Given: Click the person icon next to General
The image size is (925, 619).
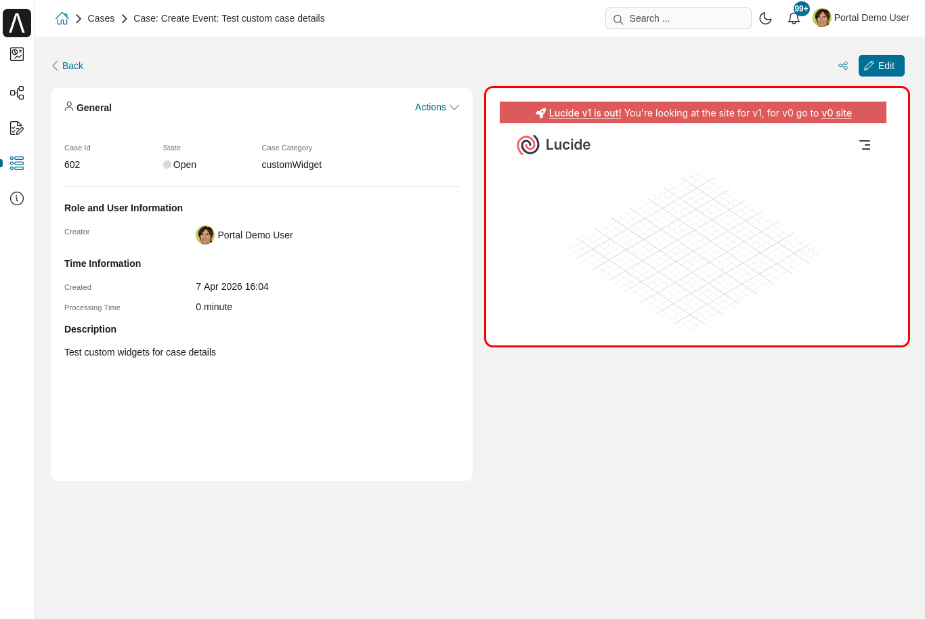Looking at the screenshot, I should point(69,106).
